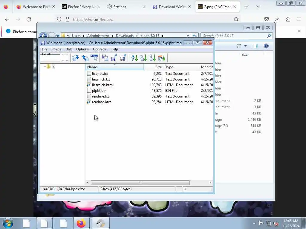The height and width of the screenshot is (229, 306).
Task: Select licence.txt in the file list
Action: coord(100,74)
